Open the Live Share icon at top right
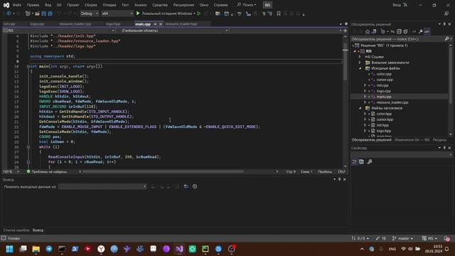The height and width of the screenshot is (256, 455). click(x=446, y=14)
